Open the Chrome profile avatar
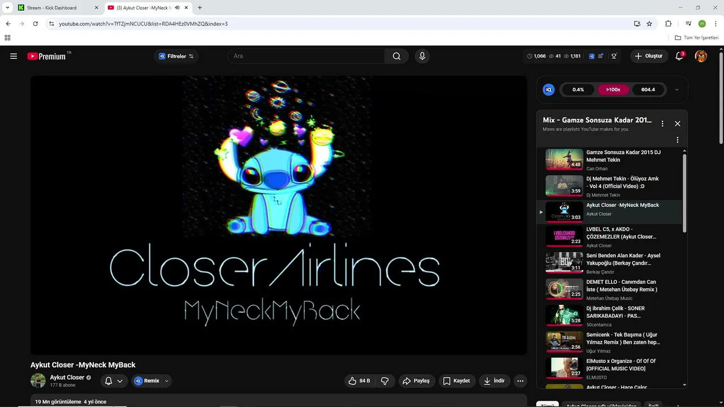Screen dimensions: 724x407 (702, 24)
